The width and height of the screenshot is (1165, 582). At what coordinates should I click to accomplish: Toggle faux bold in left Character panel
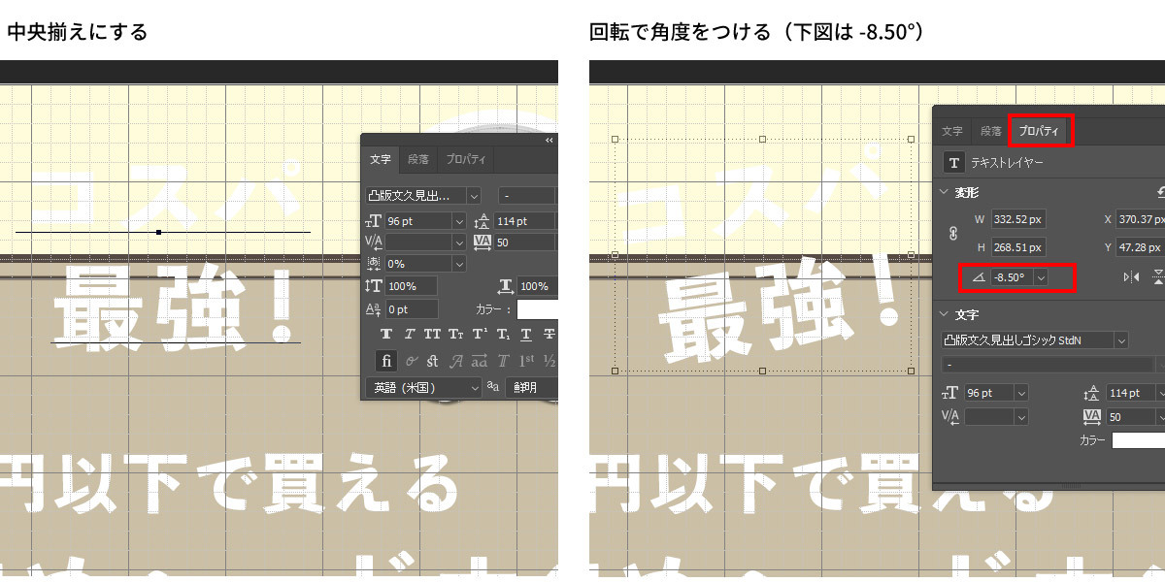(x=386, y=334)
